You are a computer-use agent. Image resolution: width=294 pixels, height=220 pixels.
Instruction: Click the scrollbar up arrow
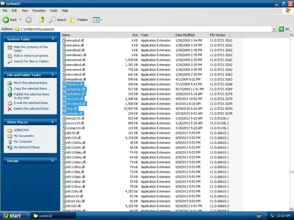pyautogui.click(x=292, y=35)
